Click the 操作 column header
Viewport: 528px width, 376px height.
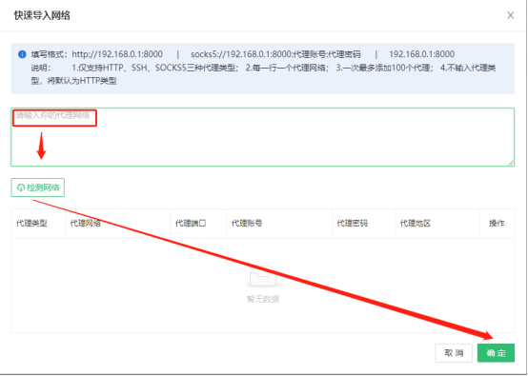(x=497, y=224)
